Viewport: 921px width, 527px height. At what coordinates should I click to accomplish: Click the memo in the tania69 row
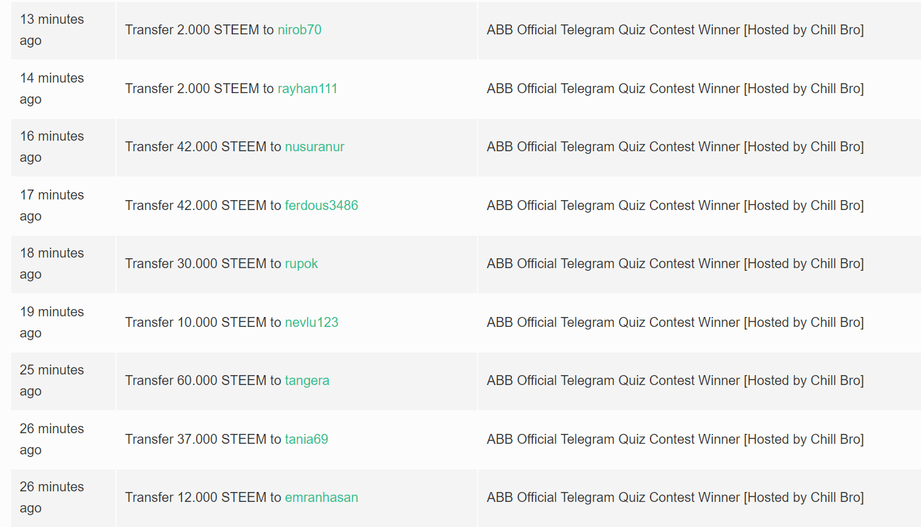tap(675, 439)
